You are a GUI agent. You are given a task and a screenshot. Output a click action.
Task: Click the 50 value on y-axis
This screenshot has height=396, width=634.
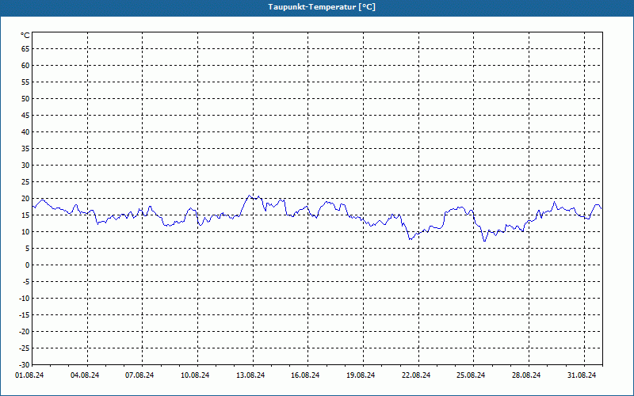pos(25,98)
